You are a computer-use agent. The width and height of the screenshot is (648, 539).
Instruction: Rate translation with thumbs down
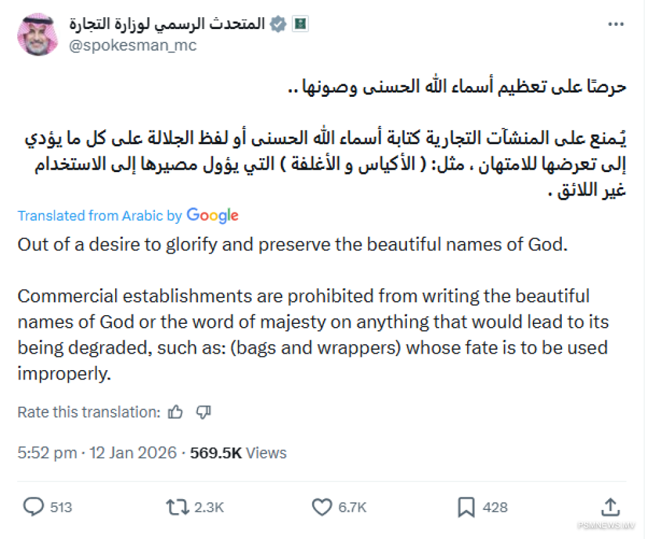[203, 412]
